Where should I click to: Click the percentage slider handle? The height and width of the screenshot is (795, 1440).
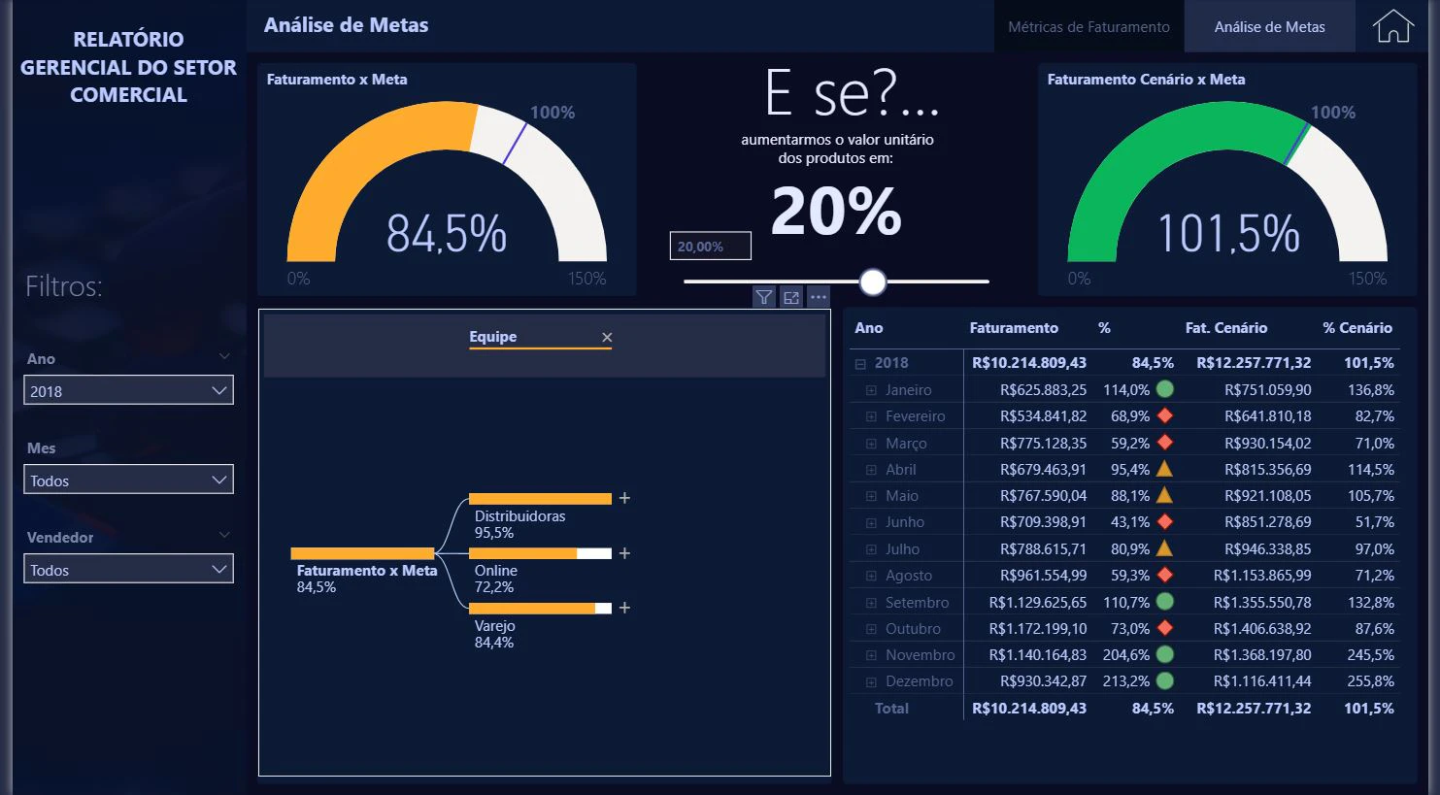(873, 282)
